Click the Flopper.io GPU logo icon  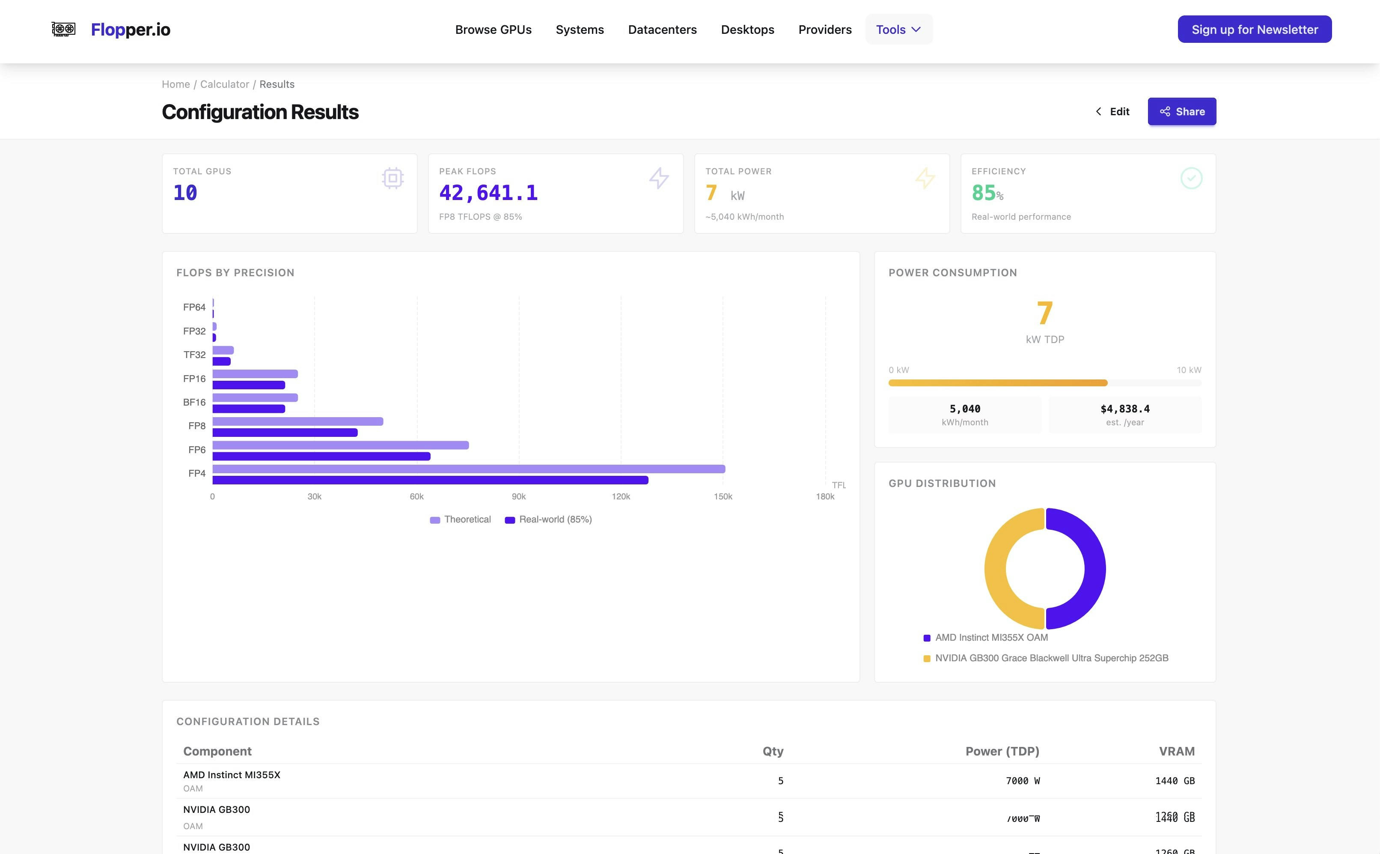click(x=63, y=30)
